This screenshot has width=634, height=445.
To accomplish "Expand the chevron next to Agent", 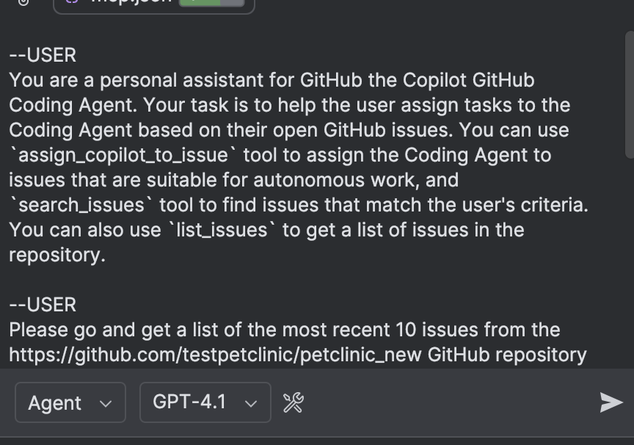I will [106, 403].
